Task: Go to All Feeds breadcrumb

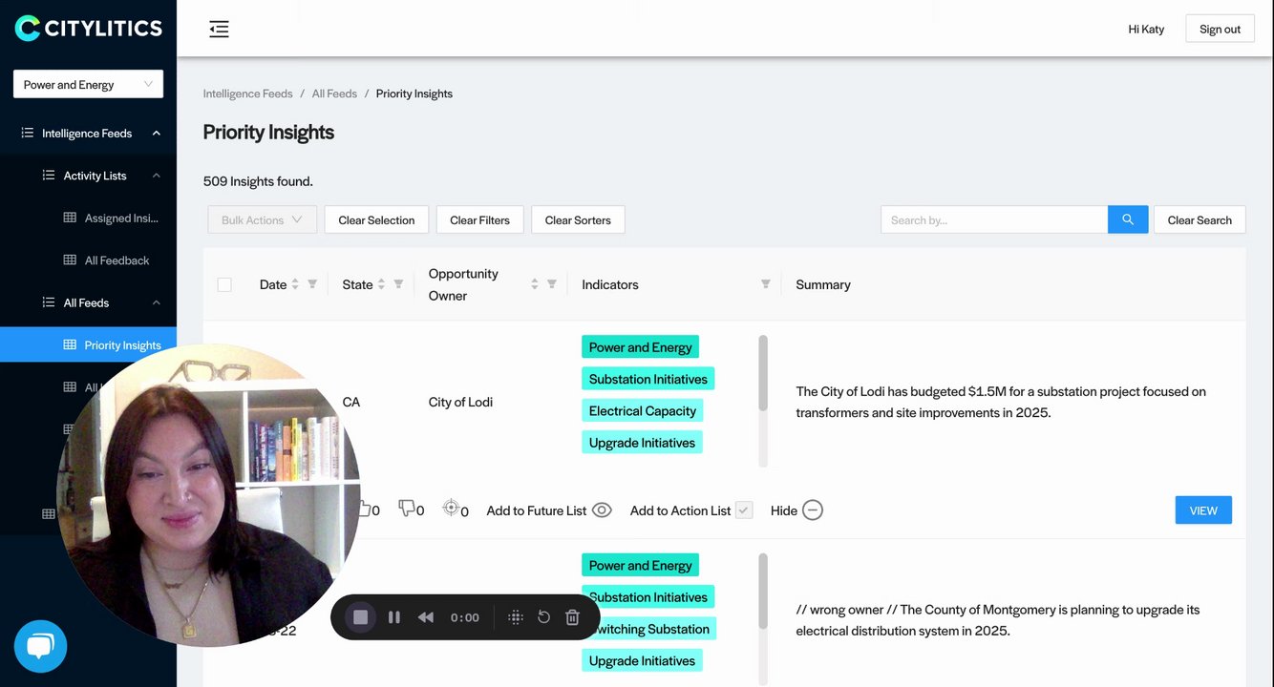Action: [334, 94]
